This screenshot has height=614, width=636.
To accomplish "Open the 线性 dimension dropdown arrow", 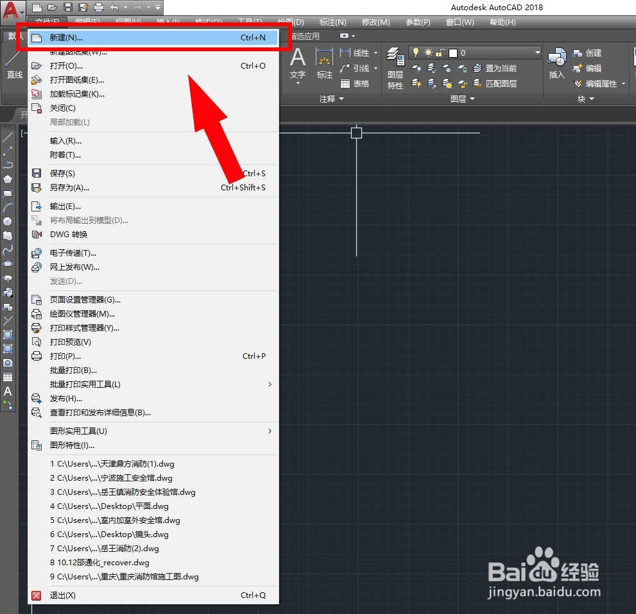I will (375, 53).
